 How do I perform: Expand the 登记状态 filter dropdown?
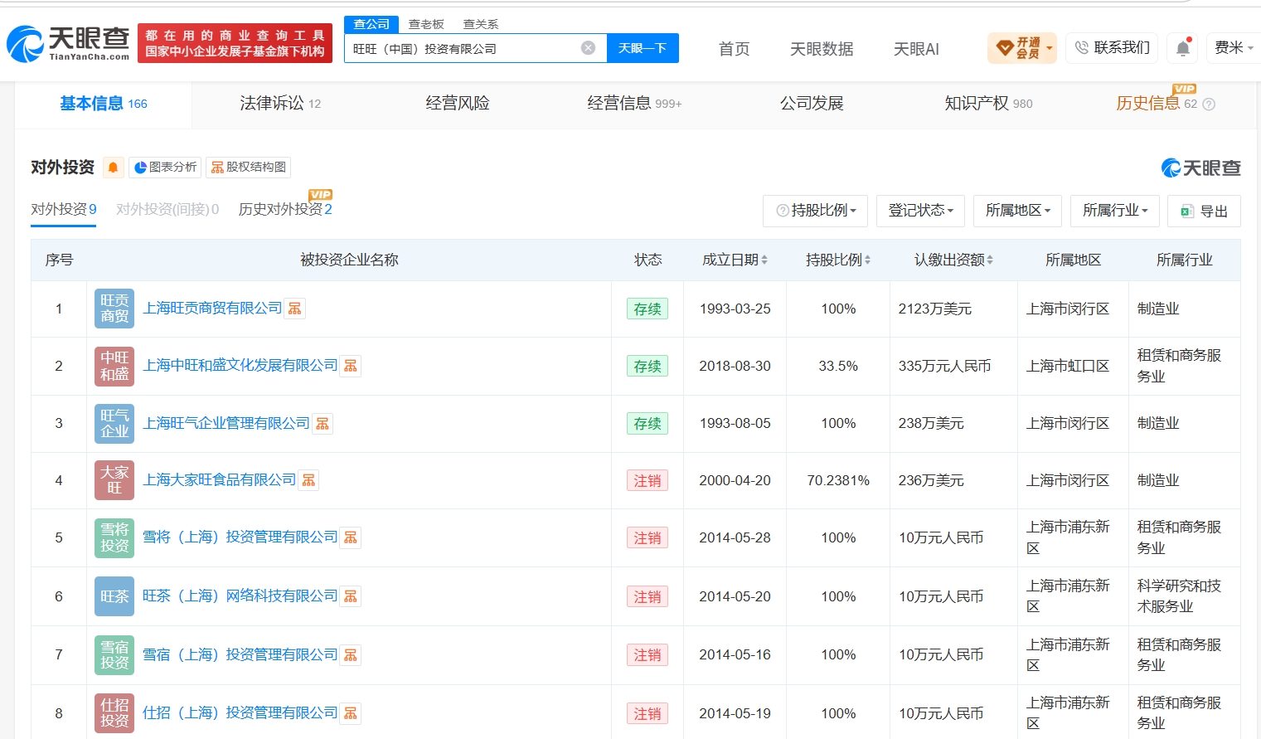point(921,211)
